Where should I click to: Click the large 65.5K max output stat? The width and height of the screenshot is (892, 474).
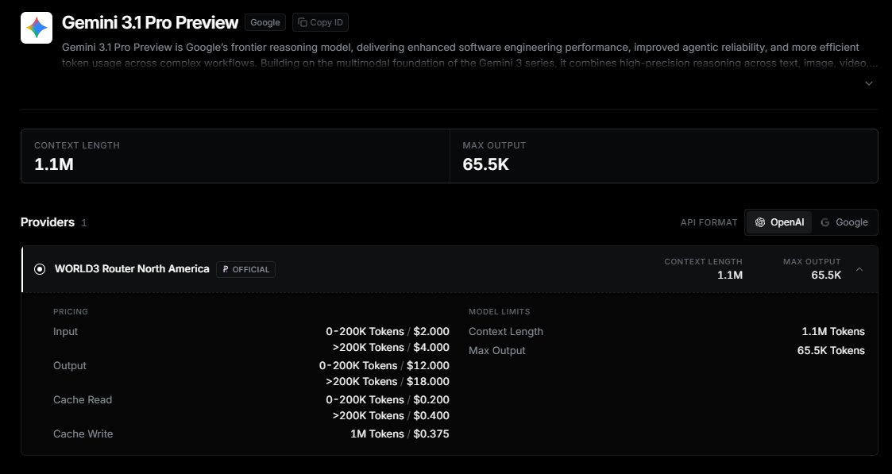(485, 164)
